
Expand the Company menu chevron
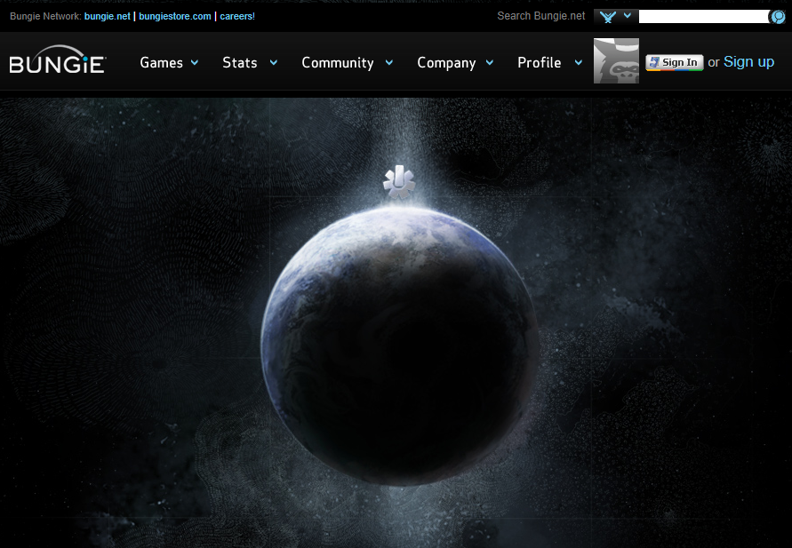[490, 62]
